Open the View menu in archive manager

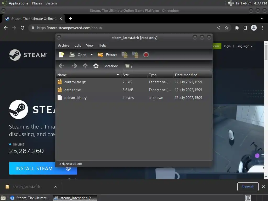click(x=90, y=45)
